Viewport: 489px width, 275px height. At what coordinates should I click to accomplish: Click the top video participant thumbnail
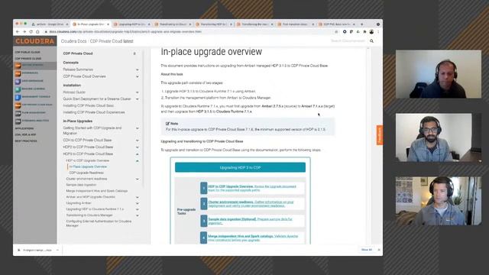pyautogui.click(x=438, y=74)
